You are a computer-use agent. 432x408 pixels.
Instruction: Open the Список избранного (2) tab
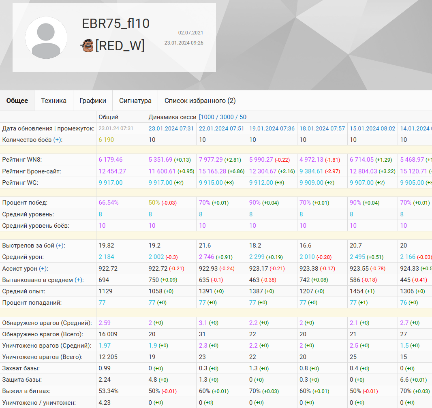200,100
